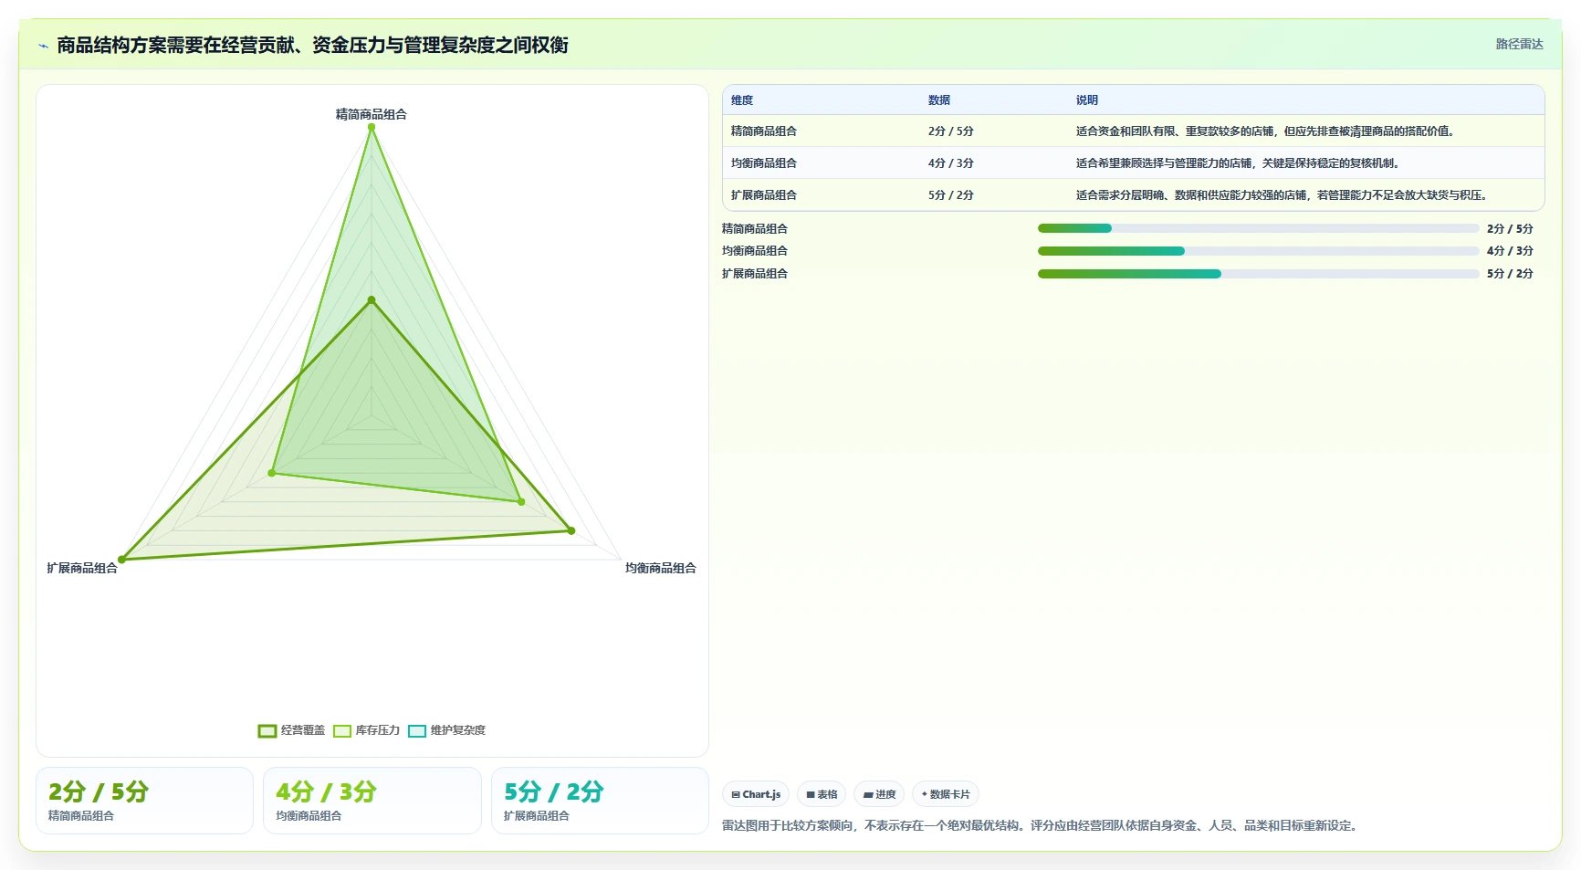
Task: Click the description beginning 适合需求分层明确
Action: [x=1281, y=194]
